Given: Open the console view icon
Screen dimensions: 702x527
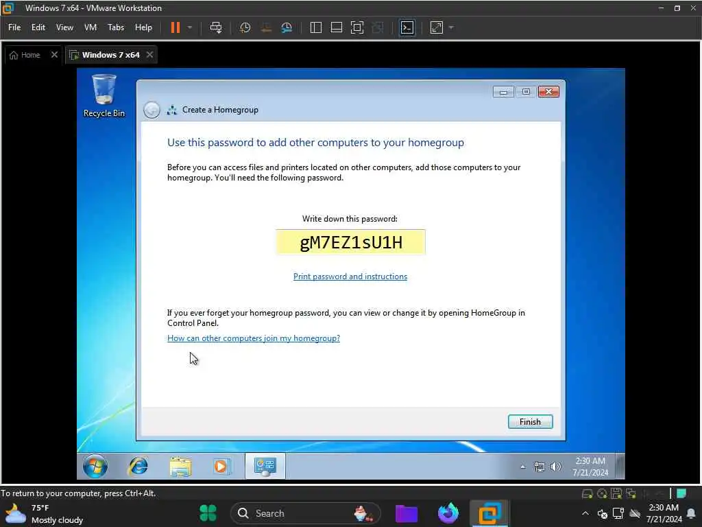Looking at the screenshot, I should (x=407, y=27).
